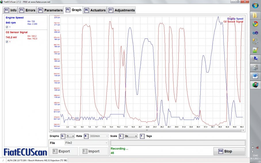Click the tags text field
This screenshot has height=163, width=261.
pos(178,143)
